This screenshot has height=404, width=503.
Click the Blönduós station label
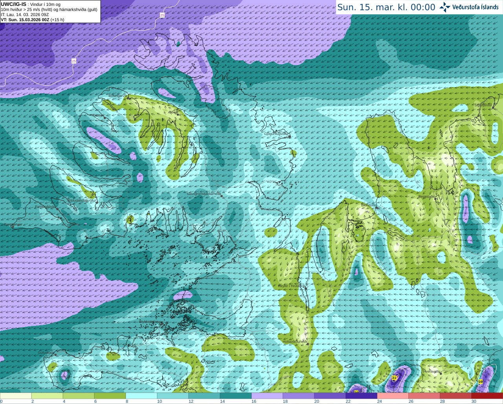(369, 205)
